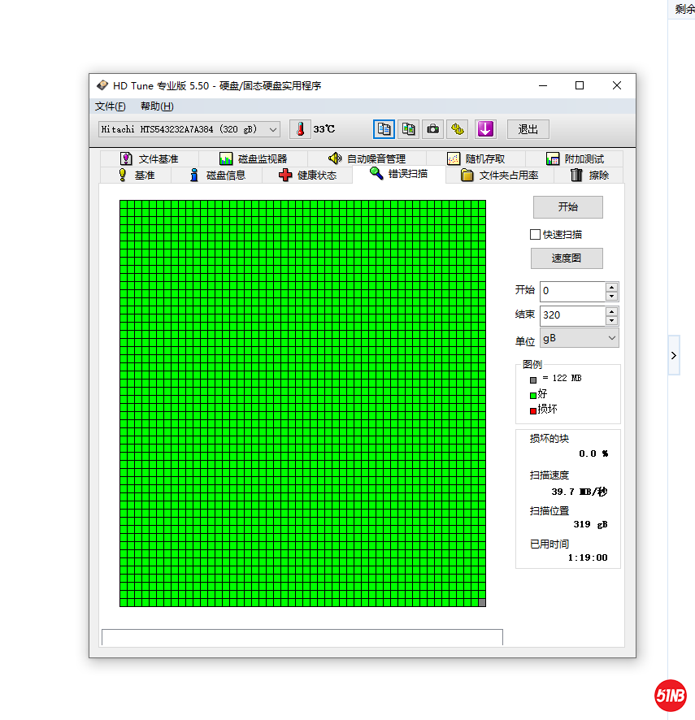
Task: Minimize the HD Tune window
Action: [x=543, y=86]
